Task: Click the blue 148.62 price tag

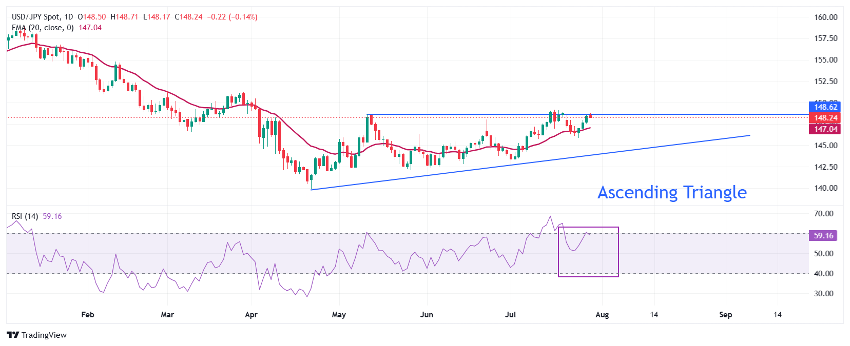Action: (x=825, y=107)
